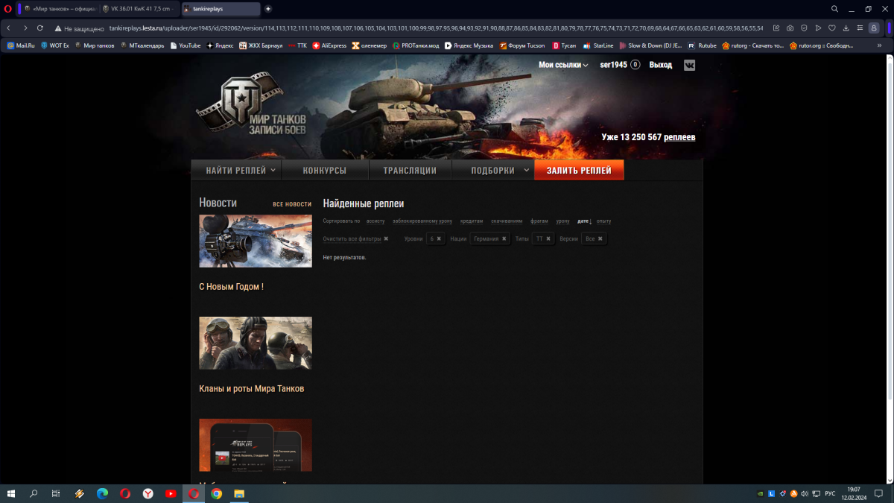
Task: Open the С Новым Годом news title
Action: (x=231, y=287)
